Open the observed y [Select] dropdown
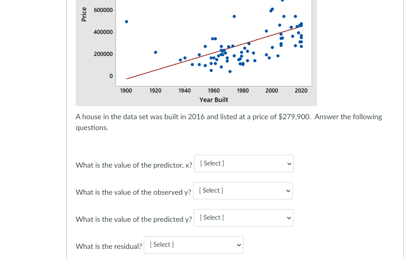410x259 pixels. click(243, 190)
